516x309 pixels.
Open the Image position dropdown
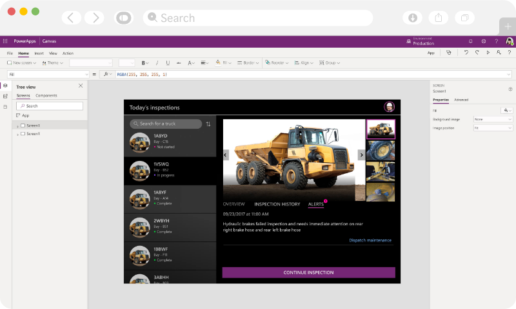[493, 128]
